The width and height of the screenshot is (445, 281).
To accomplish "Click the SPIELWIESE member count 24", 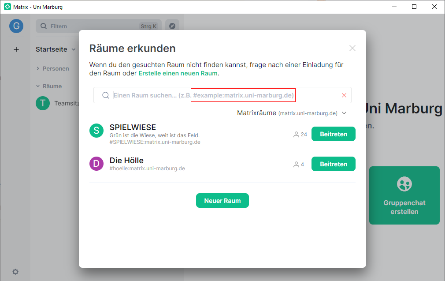I will 300,135.
